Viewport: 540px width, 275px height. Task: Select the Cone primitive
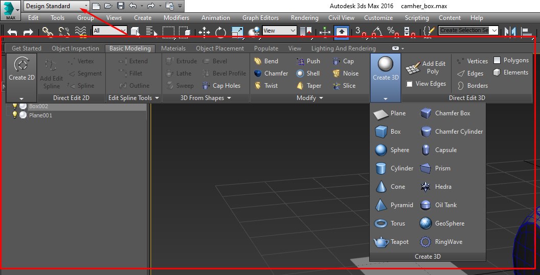[390, 187]
